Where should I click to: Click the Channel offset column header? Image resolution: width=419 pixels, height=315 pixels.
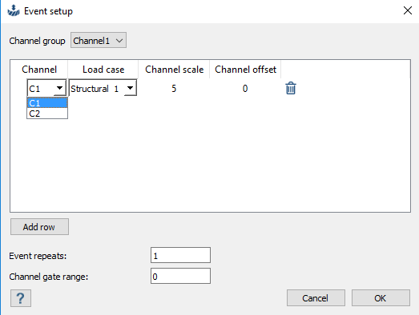[x=245, y=70]
